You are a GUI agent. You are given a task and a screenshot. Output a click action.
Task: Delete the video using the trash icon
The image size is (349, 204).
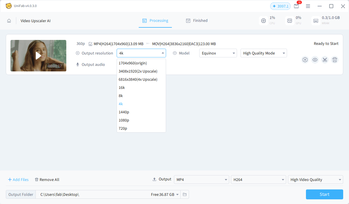click(335, 60)
